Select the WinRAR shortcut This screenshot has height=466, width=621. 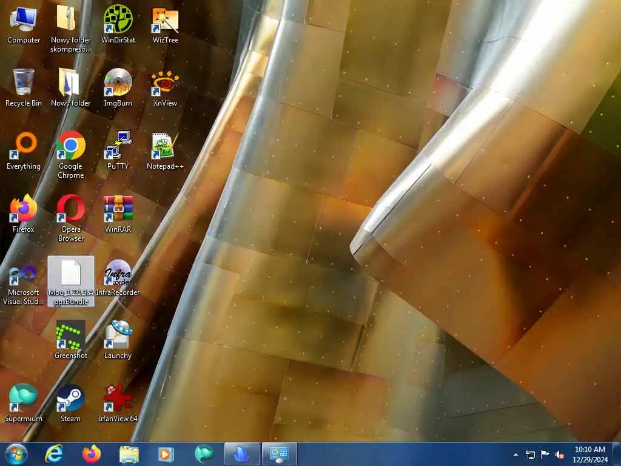118,214
